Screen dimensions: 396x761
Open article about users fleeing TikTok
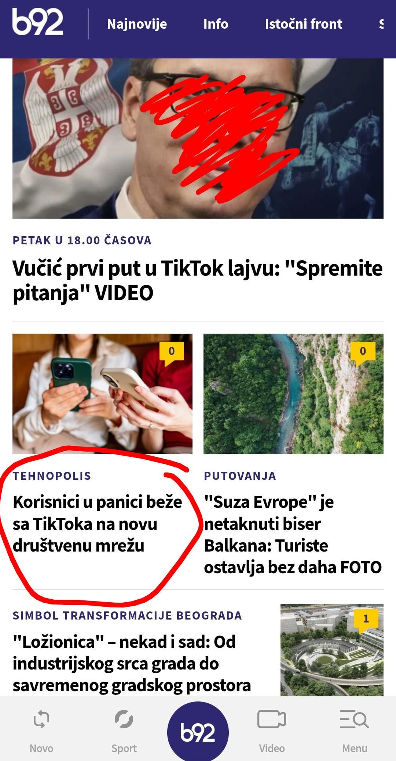(x=97, y=523)
